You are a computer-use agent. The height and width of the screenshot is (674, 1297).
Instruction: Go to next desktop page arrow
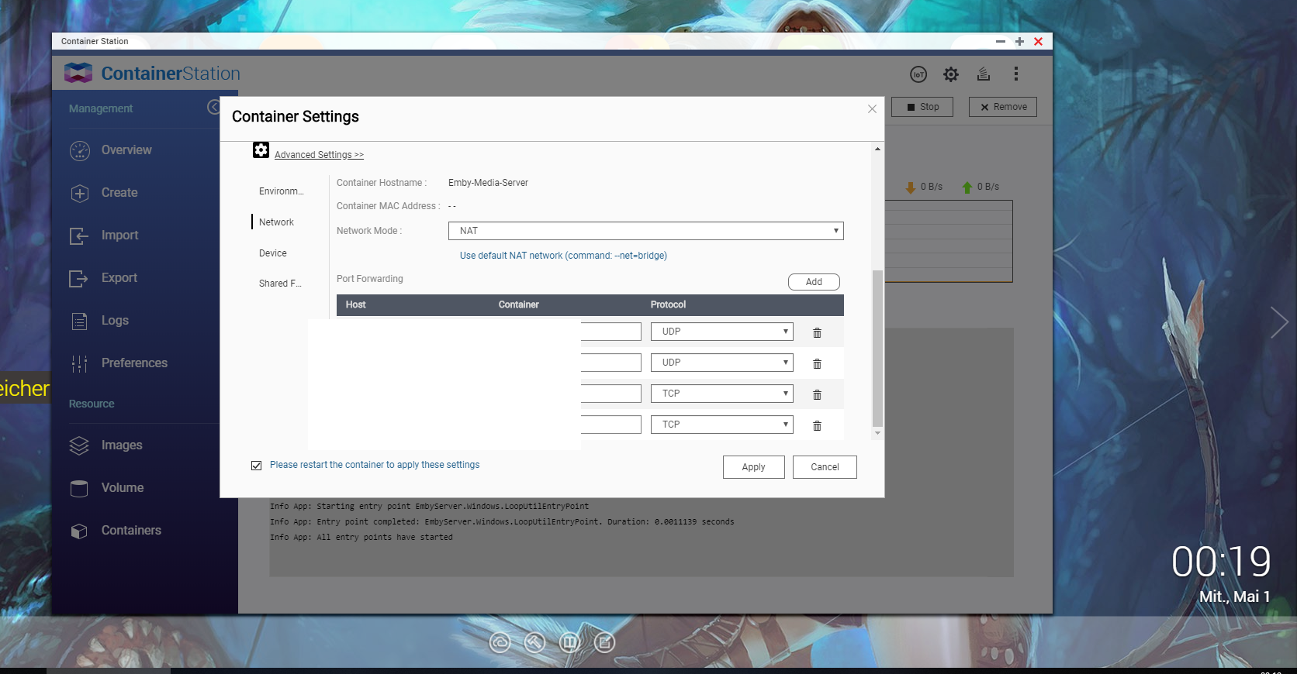coord(1279,322)
